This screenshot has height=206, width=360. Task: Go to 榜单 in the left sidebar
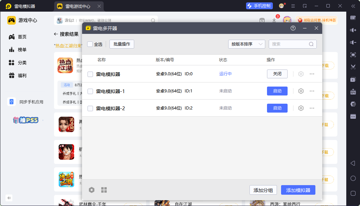coord(22,50)
